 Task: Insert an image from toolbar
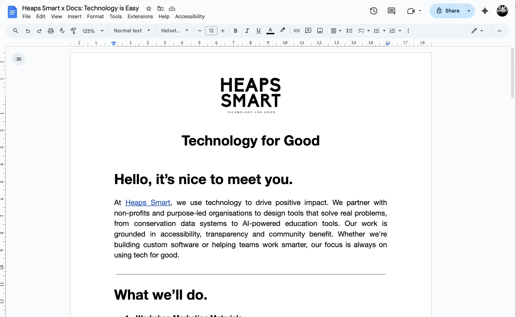320,31
